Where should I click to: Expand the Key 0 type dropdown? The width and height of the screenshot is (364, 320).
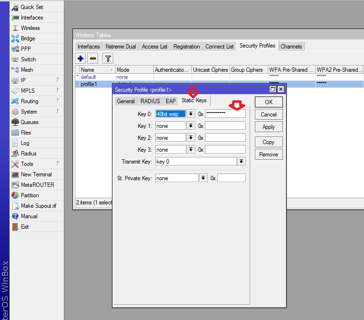pos(191,114)
